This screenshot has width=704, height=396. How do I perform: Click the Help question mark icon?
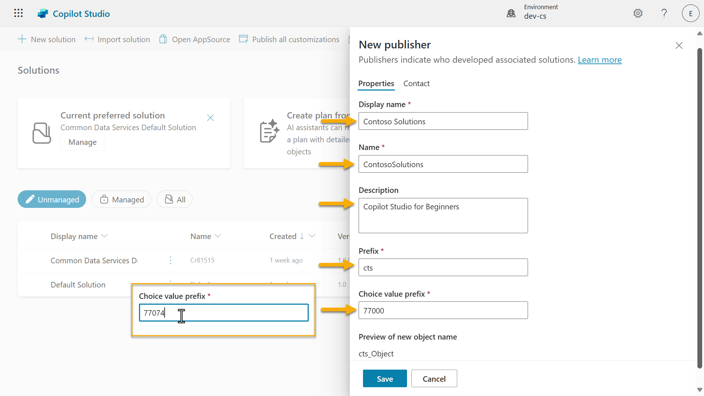tap(664, 14)
